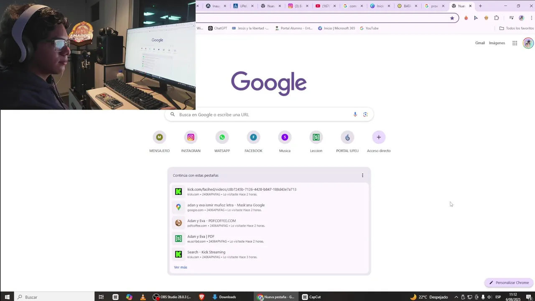This screenshot has width=535, height=301.
Task: Open Gmail link
Action: 480,43
